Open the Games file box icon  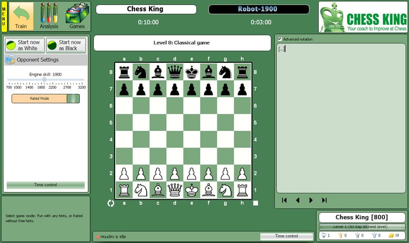(x=77, y=13)
